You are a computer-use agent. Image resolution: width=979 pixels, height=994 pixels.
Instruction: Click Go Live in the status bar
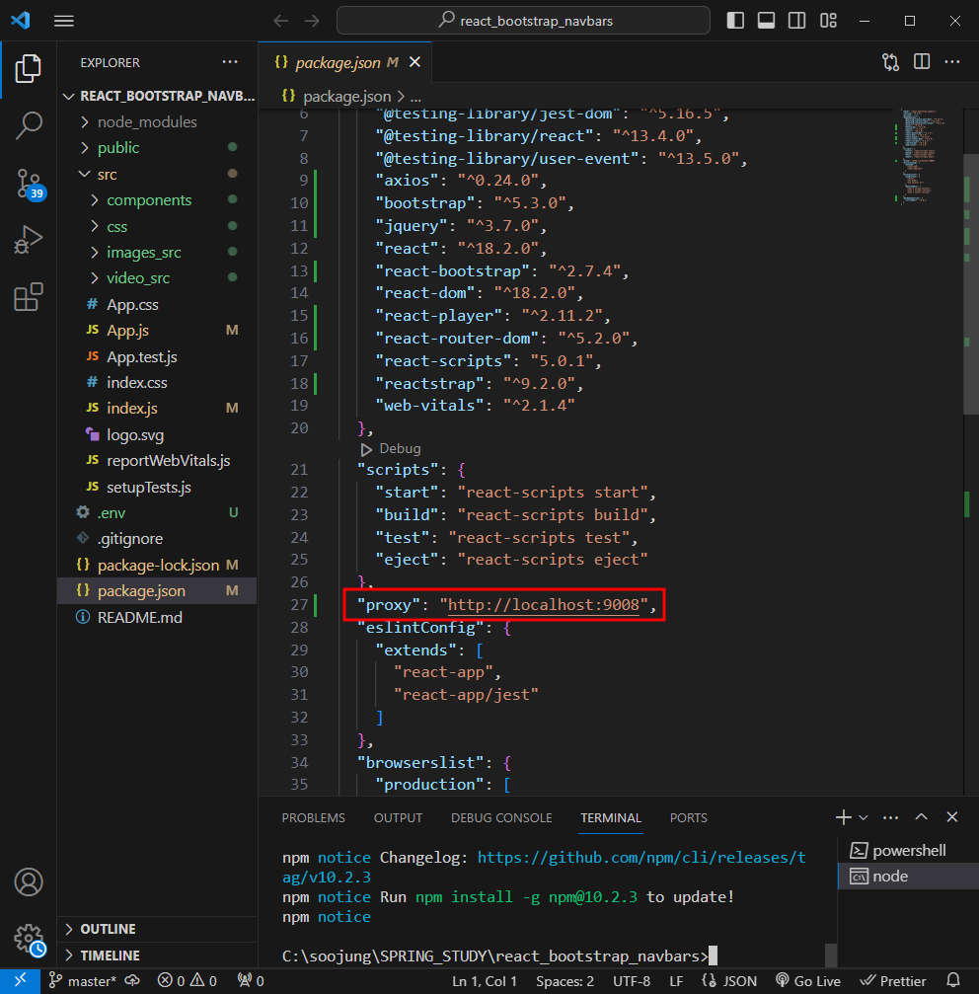[x=808, y=981]
